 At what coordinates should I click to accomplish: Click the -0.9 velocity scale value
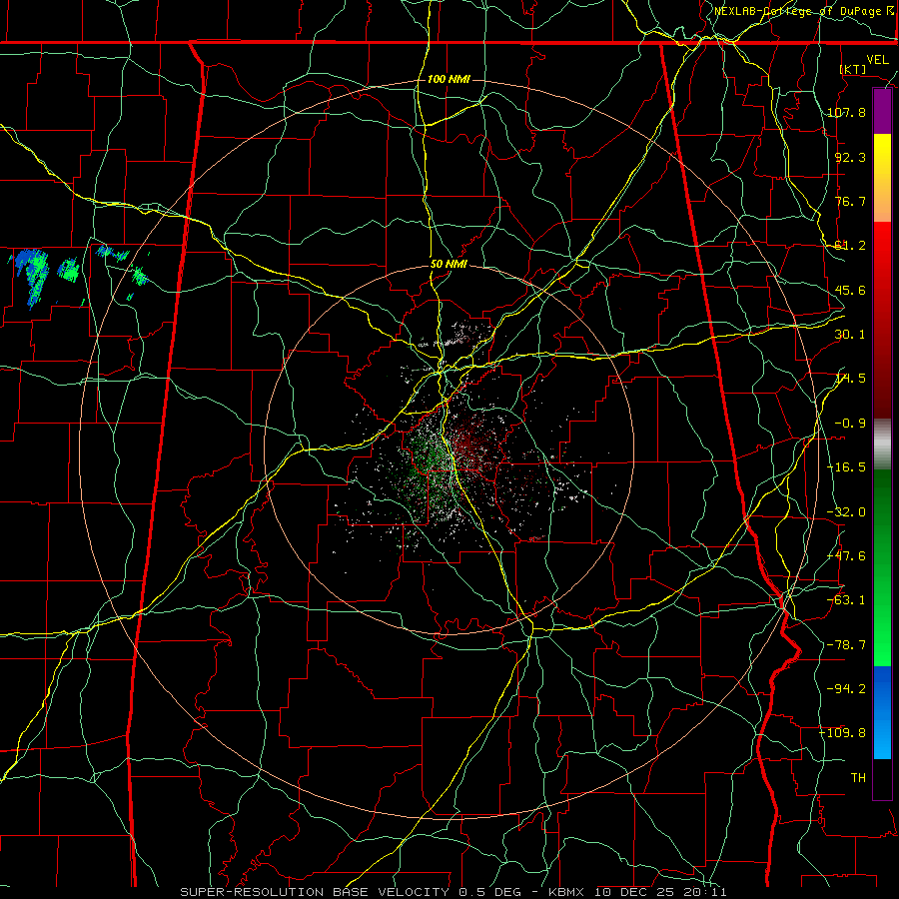pyautogui.click(x=850, y=424)
